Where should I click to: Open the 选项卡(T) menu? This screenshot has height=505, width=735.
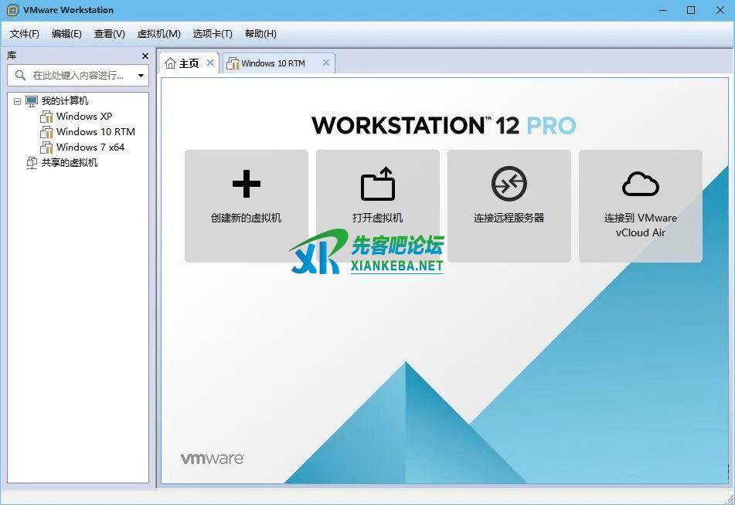coord(213,34)
